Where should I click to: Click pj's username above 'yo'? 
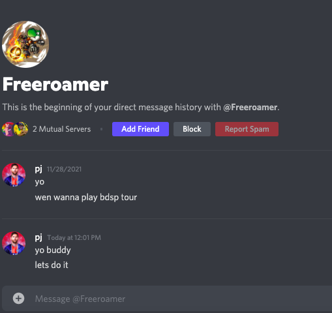(x=38, y=169)
